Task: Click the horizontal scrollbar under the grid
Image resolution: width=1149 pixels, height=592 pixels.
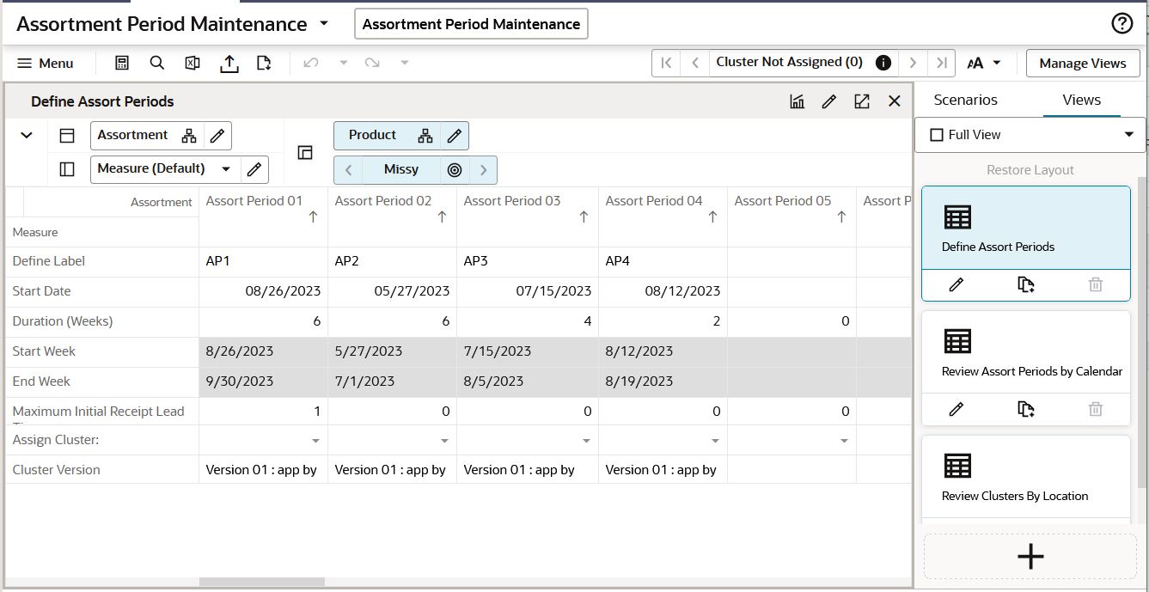Action: click(x=262, y=582)
